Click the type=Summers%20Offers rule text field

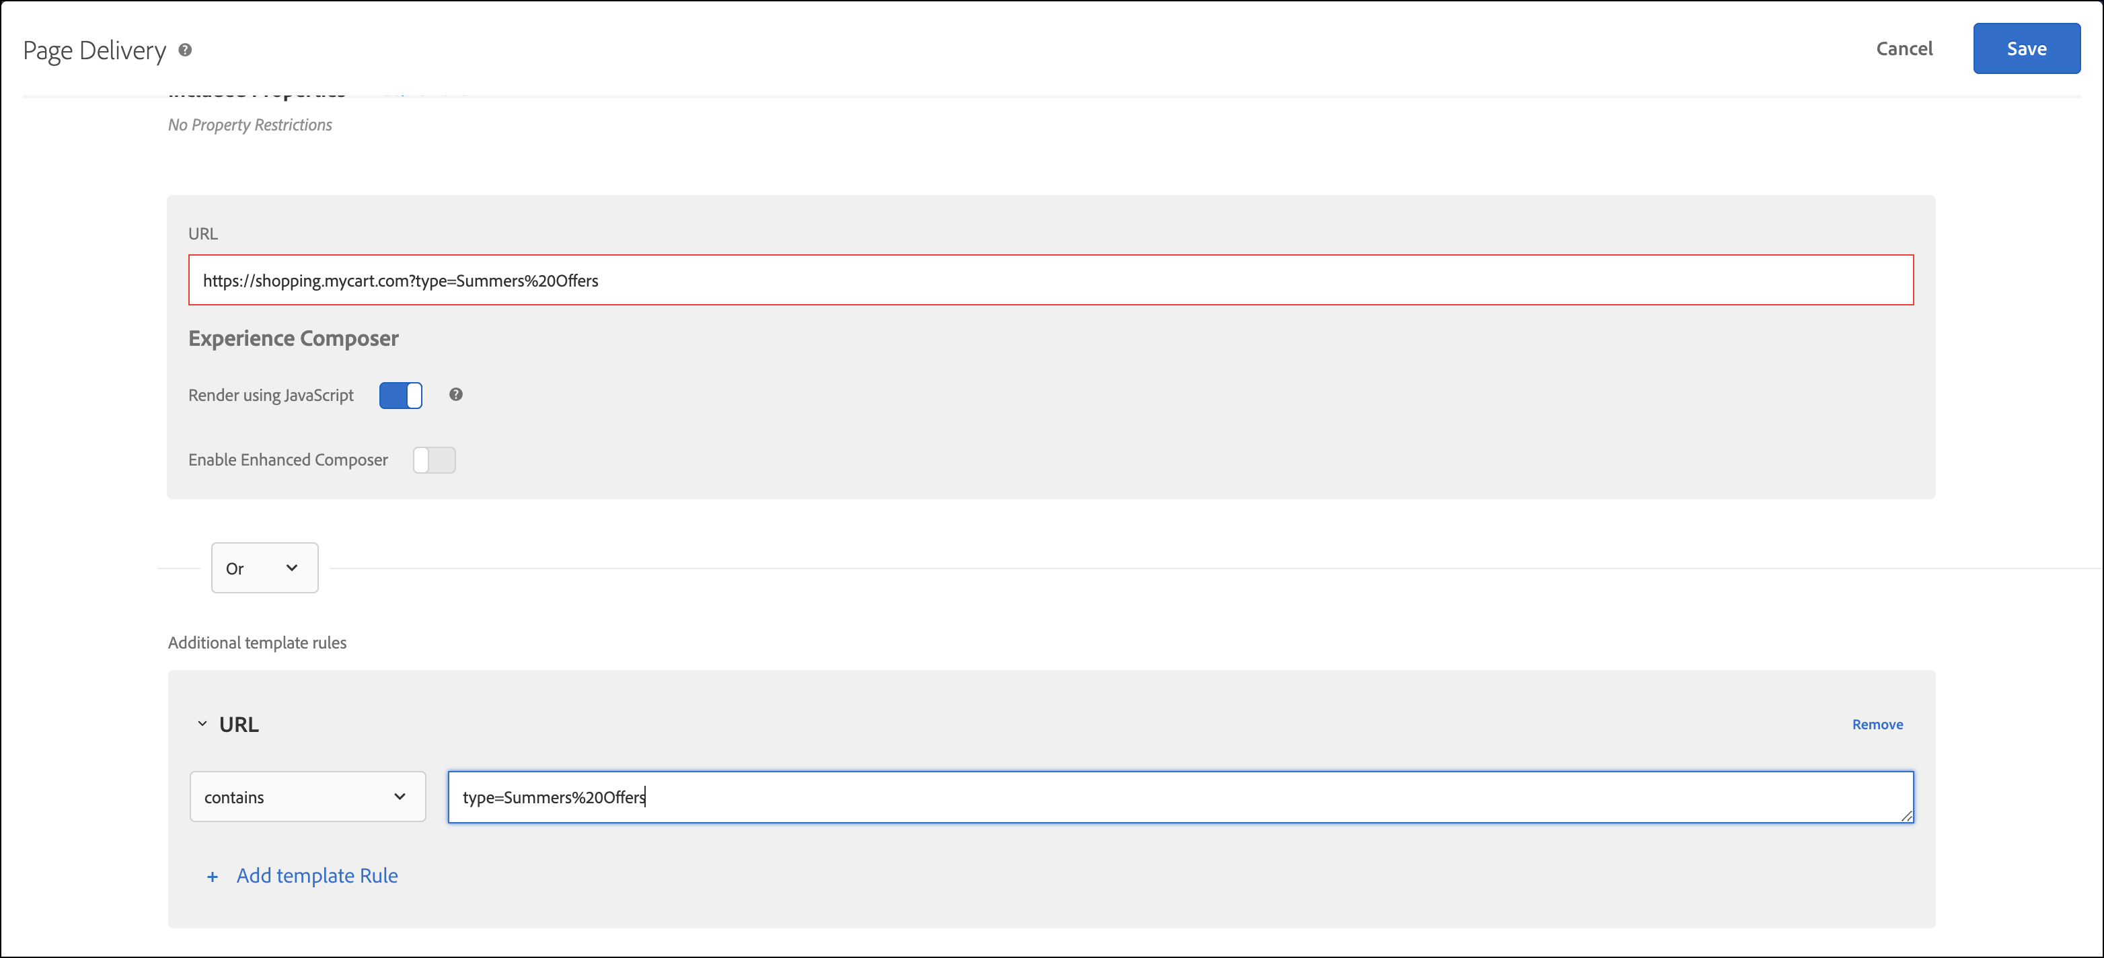coord(1179,797)
